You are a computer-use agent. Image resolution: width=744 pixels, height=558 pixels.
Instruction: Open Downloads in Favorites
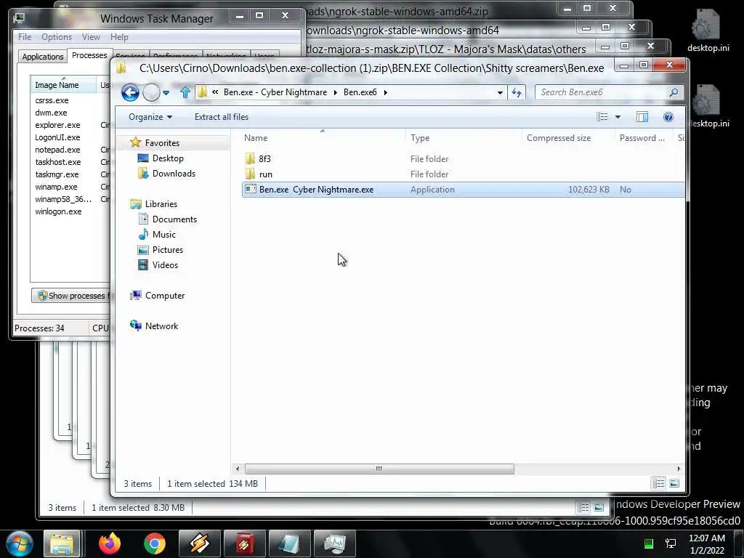coord(174,173)
